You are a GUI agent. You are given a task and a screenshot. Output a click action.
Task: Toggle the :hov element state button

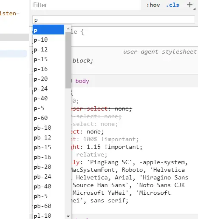click(x=153, y=5)
